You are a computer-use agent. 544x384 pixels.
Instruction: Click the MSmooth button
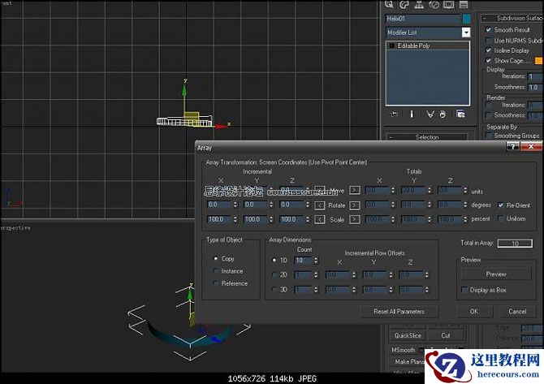(404, 350)
